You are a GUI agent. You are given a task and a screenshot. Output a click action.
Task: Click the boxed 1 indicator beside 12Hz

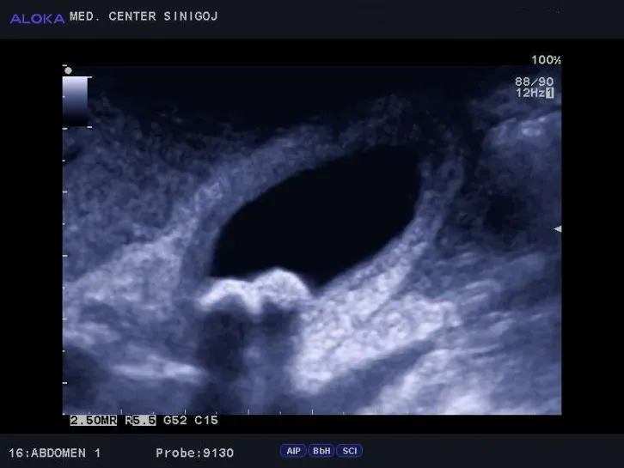click(x=549, y=93)
